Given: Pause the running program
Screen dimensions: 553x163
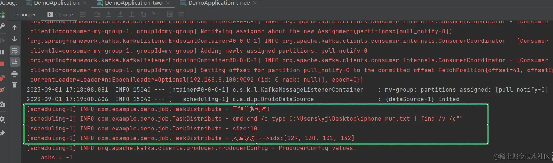Looking at the screenshot, I should tap(2, 52).
